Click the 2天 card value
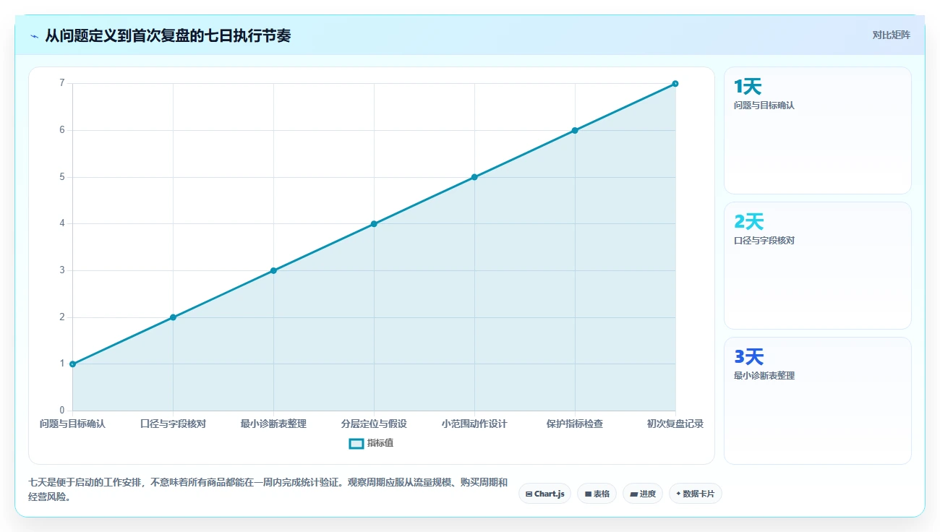The image size is (940, 532). point(748,222)
